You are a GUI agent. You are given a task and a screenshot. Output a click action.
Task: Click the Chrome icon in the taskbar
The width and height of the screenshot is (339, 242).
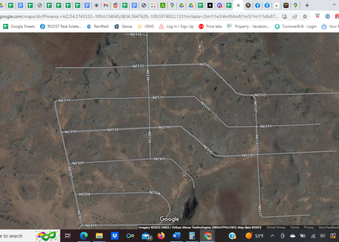coord(207,236)
